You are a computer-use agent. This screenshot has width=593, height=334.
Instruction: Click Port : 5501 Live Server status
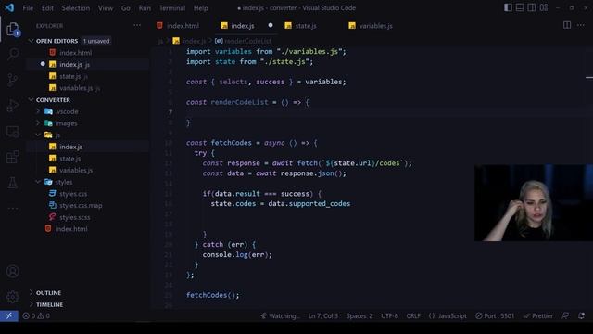tap(495, 315)
